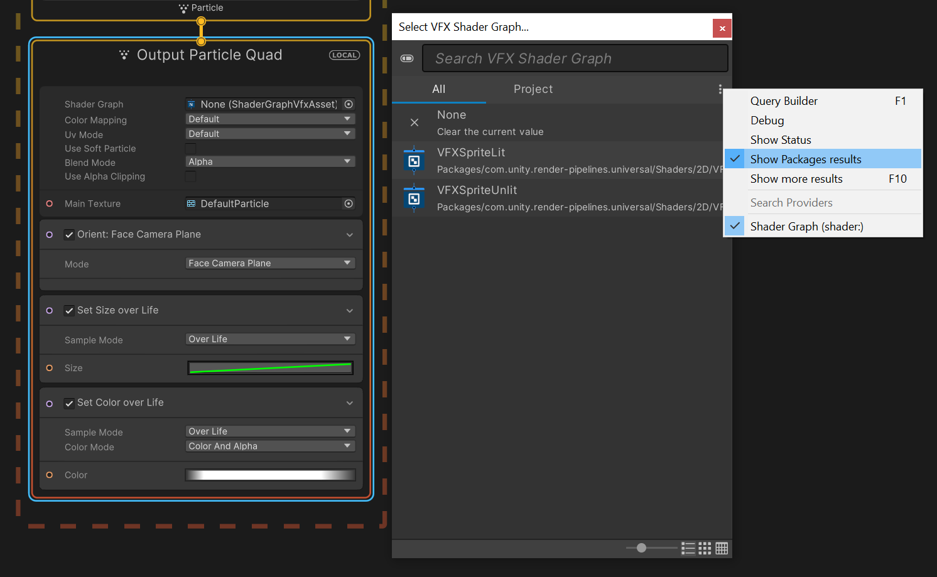
Task: Disable the Set Size over Life block
Action: click(70, 311)
